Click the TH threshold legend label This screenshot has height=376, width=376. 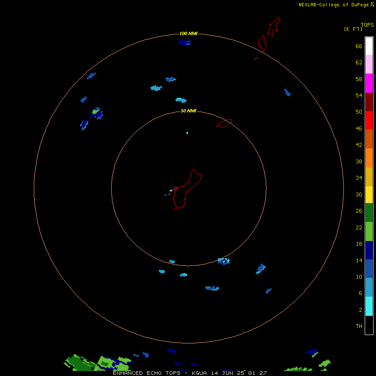(x=359, y=326)
